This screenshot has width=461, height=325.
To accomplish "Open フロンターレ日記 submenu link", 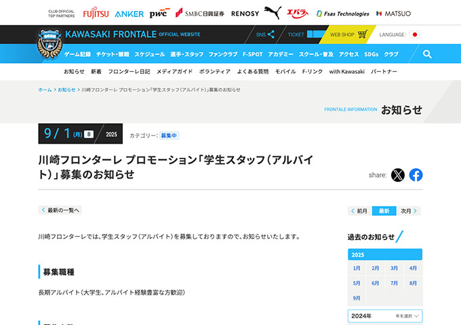I will [x=129, y=71].
